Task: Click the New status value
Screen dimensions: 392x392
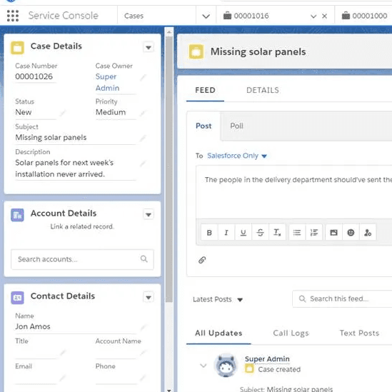Action: point(24,112)
